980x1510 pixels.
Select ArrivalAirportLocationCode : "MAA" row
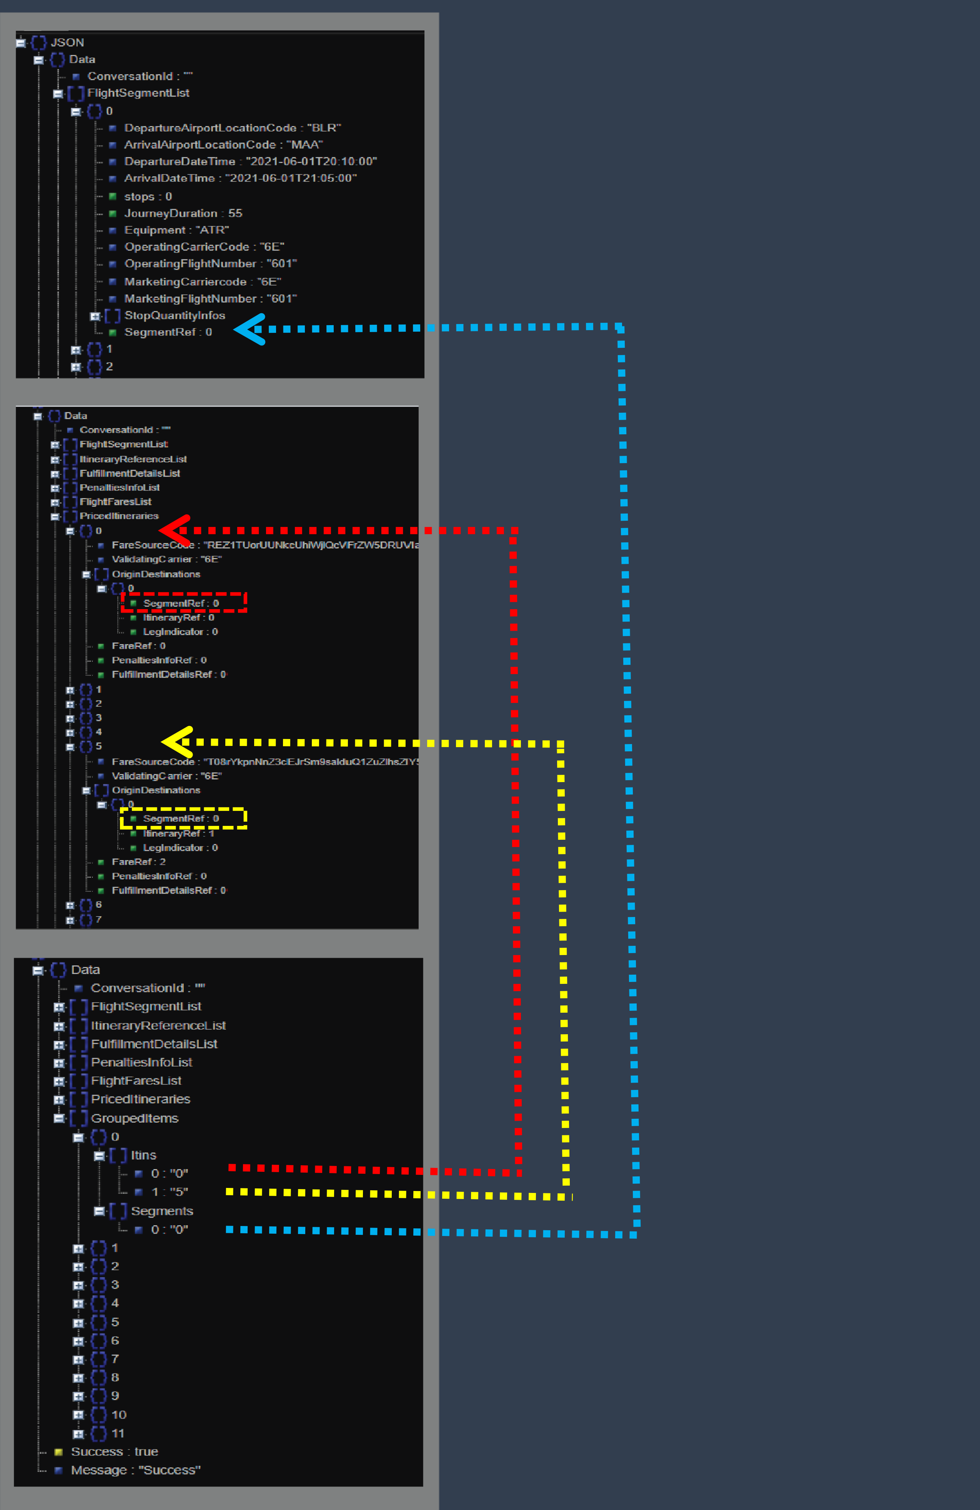(x=223, y=145)
